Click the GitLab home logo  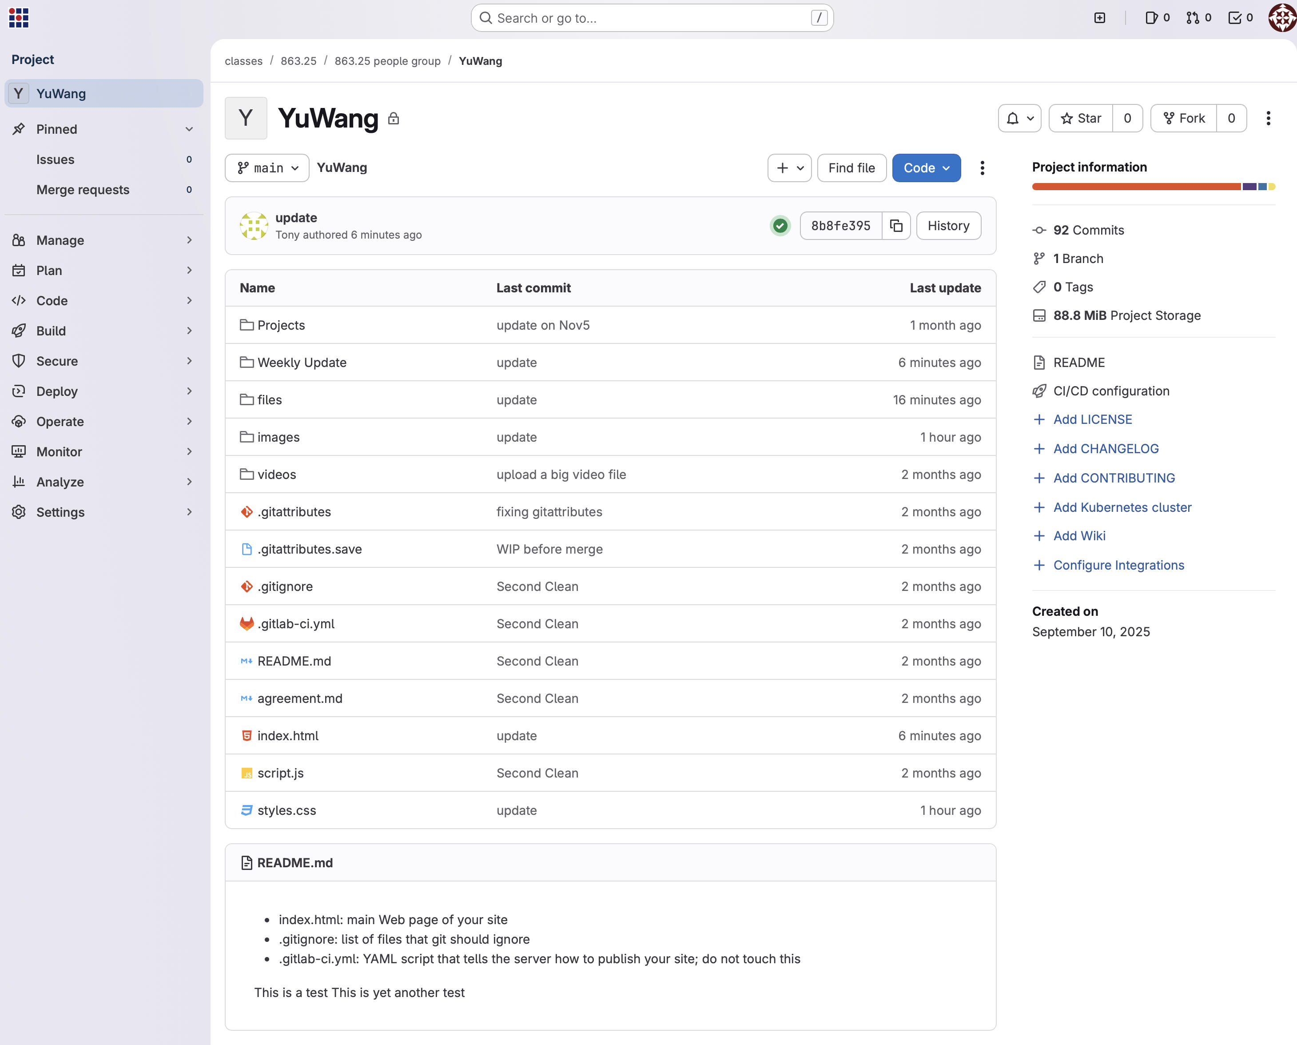tap(19, 17)
